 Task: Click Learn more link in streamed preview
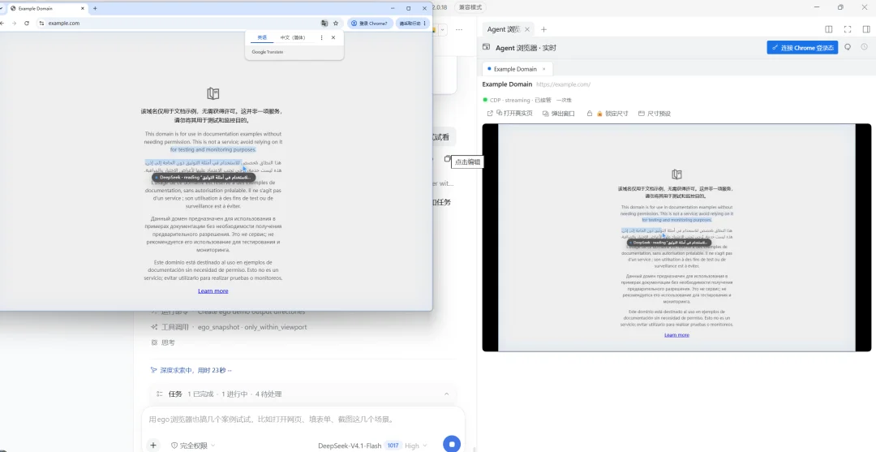tap(676, 335)
